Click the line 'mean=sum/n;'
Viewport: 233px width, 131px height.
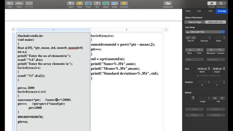tap(31, 116)
